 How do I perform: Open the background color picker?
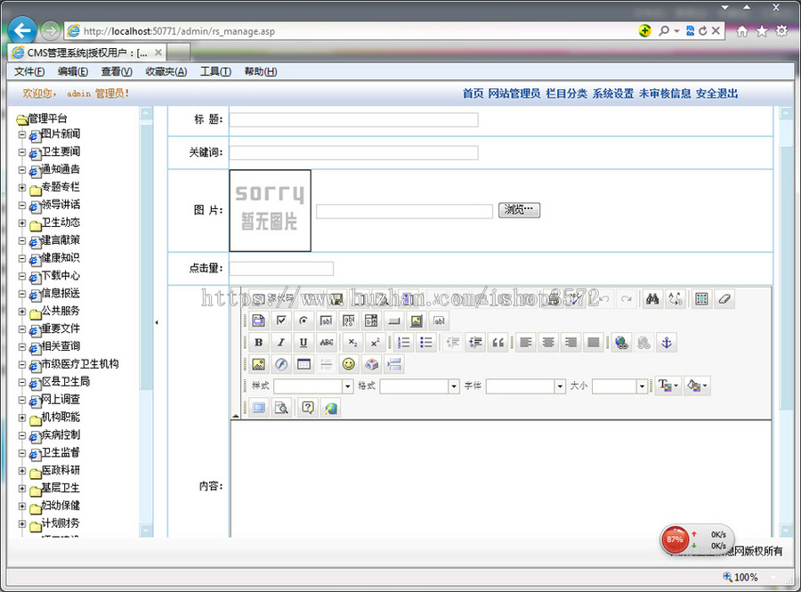click(x=697, y=385)
